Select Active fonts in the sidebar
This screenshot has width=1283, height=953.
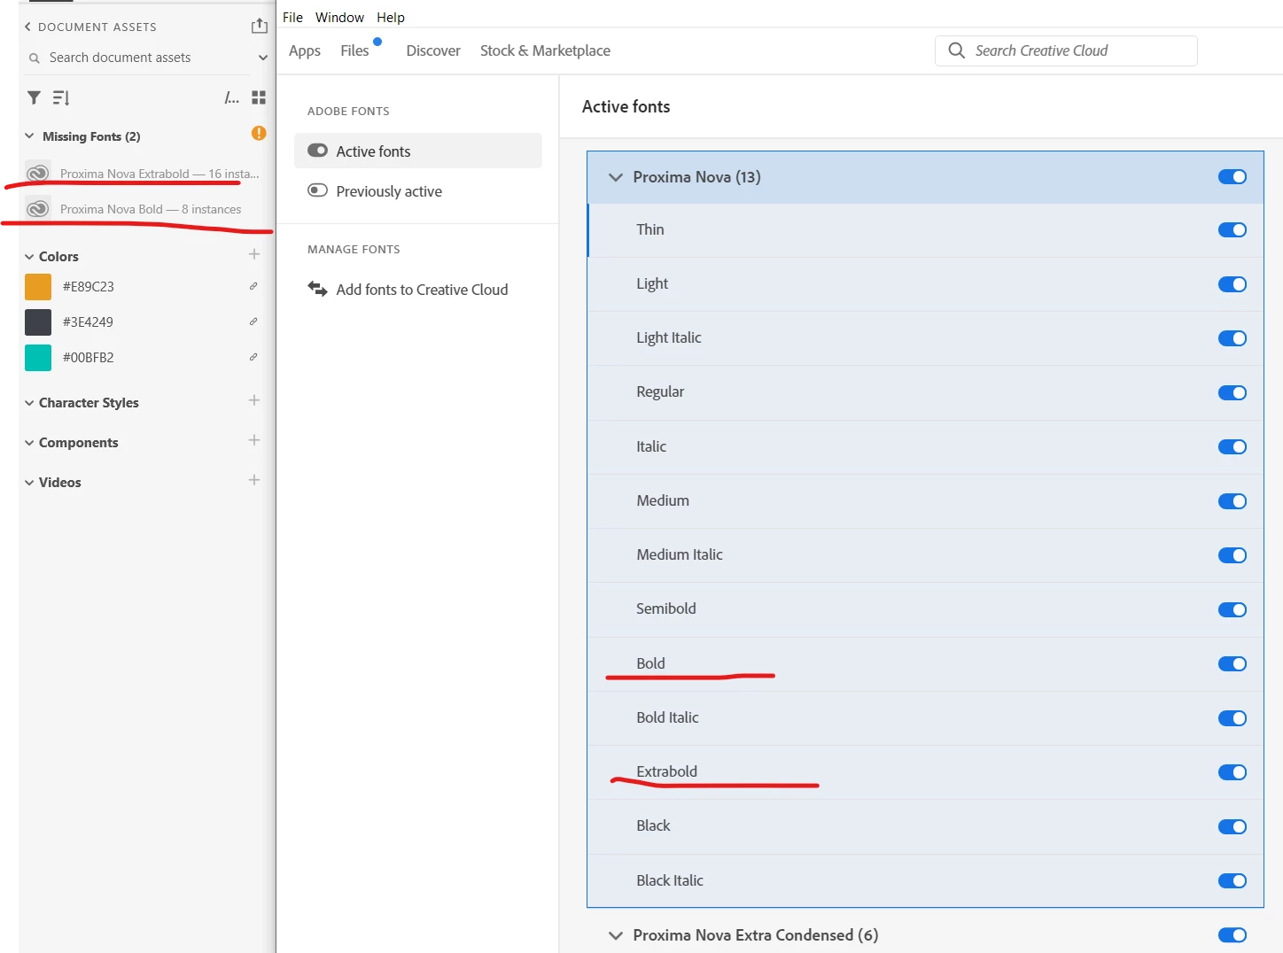[x=418, y=151]
